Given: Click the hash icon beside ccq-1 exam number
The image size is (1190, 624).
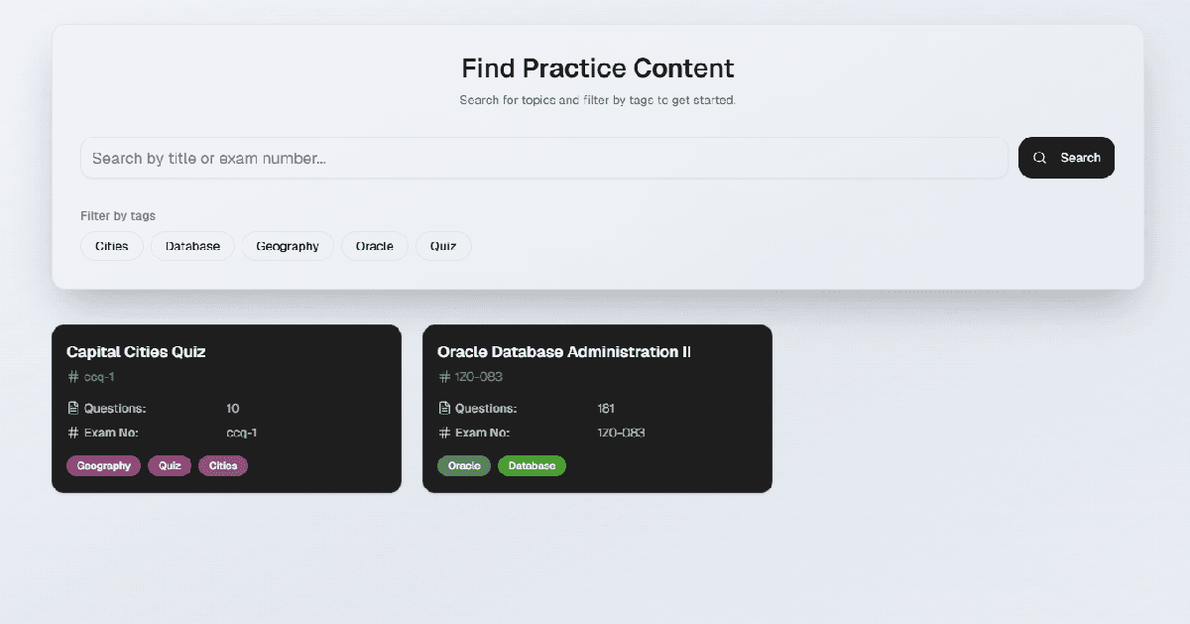Looking at the screenshot, I should (x=71, y=377).
